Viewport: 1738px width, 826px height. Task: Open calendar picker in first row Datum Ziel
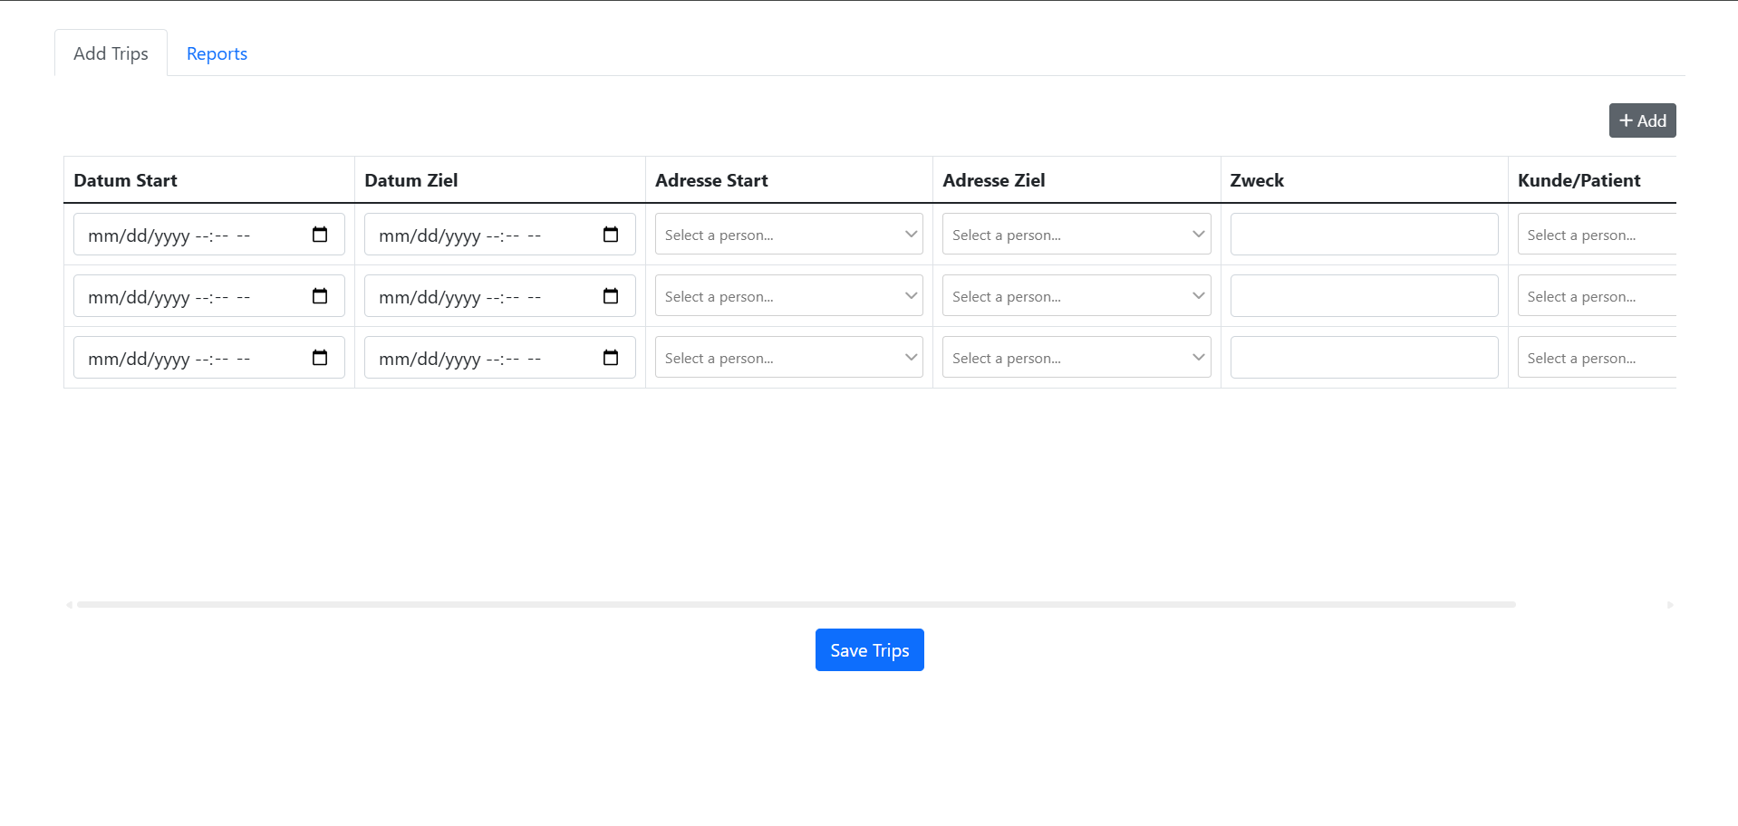click(611, 235)
